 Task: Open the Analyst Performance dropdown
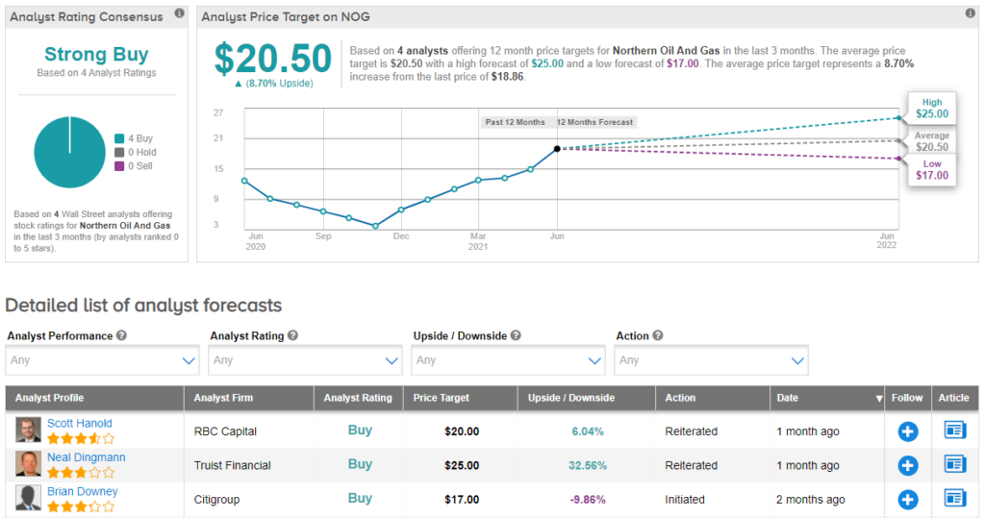click(102, 360)
